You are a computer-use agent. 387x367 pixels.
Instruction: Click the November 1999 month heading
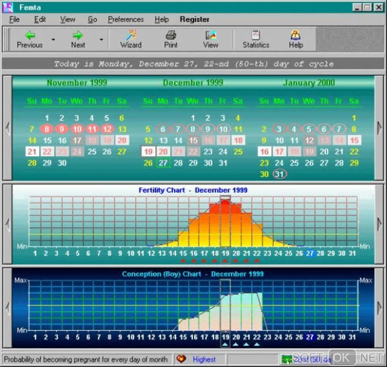77,83
